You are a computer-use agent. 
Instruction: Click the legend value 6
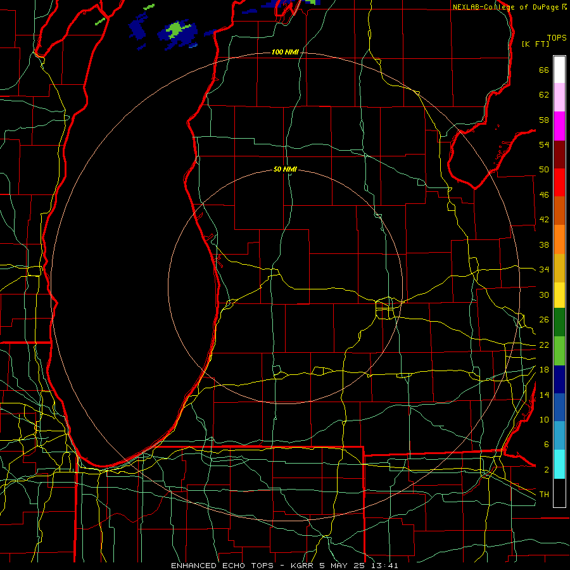(x=546, y=445)
